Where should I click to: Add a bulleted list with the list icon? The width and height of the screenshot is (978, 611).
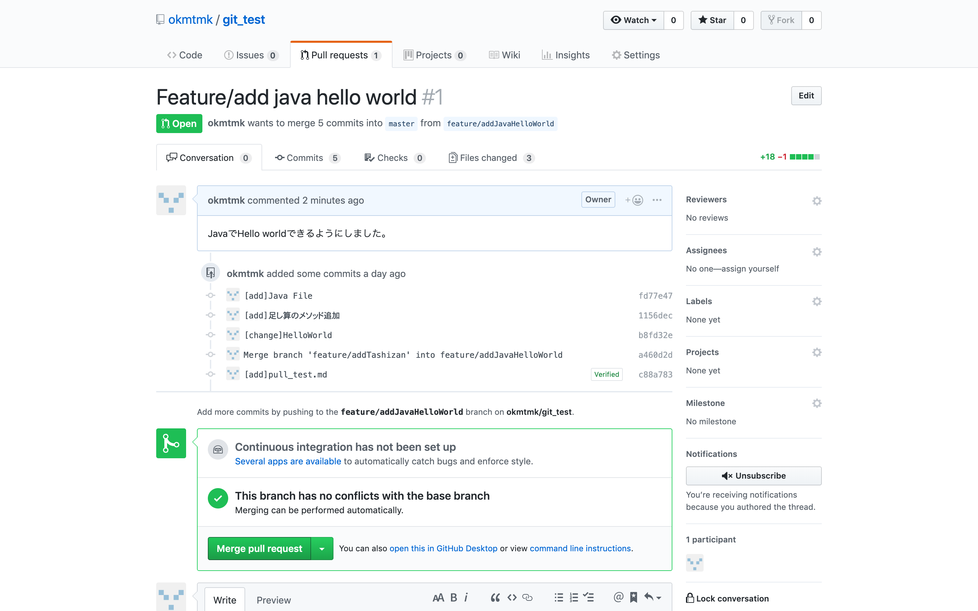[559, 598]
